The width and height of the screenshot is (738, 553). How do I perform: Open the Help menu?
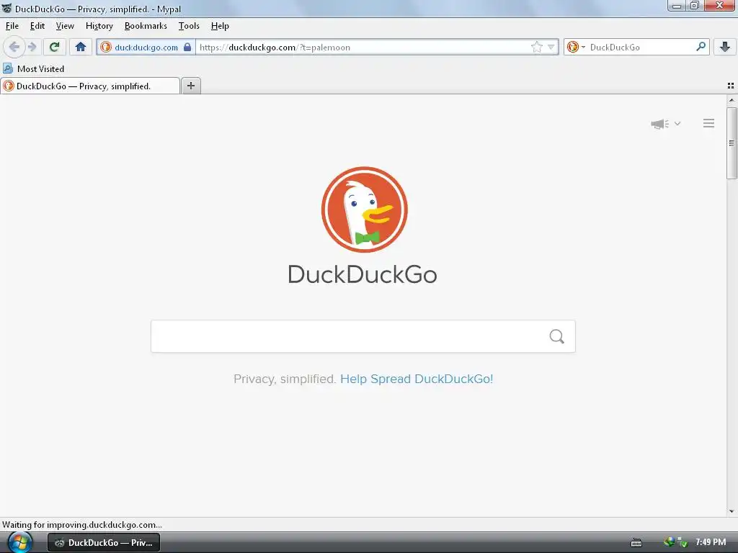[220, 26]
